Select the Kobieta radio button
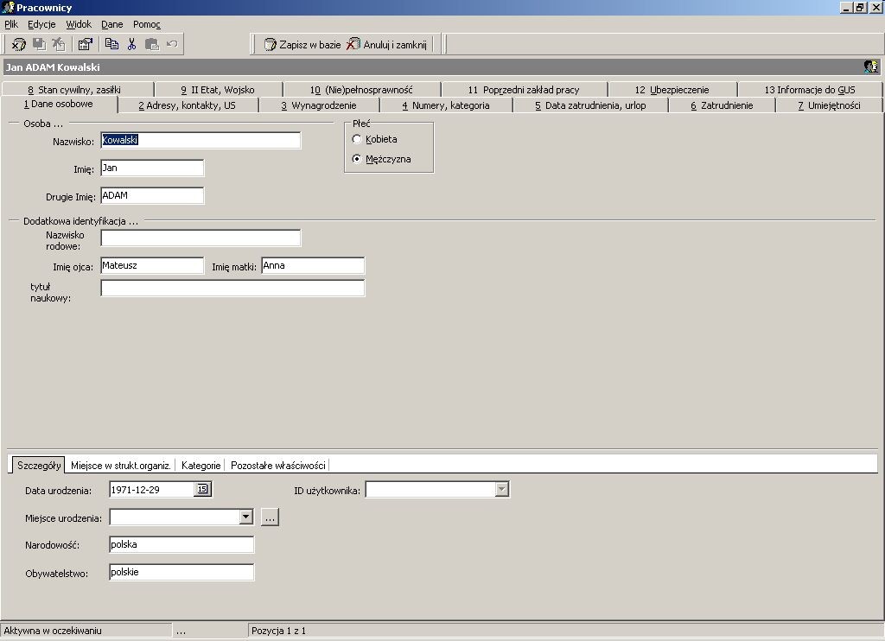 (357, 139)
